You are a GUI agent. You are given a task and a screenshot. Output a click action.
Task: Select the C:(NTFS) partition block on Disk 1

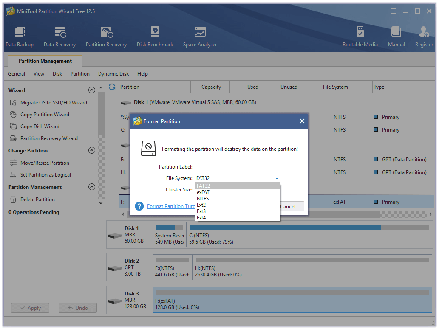[310, 234]
